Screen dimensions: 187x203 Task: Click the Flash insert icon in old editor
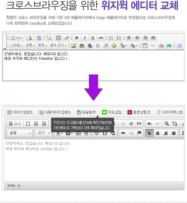pyautogui.click(x=106, y=46)
